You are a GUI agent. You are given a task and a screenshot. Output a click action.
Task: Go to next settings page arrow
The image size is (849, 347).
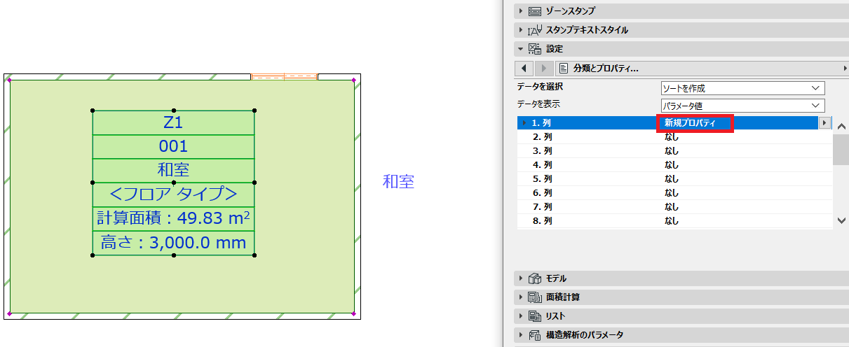point(544,69)
